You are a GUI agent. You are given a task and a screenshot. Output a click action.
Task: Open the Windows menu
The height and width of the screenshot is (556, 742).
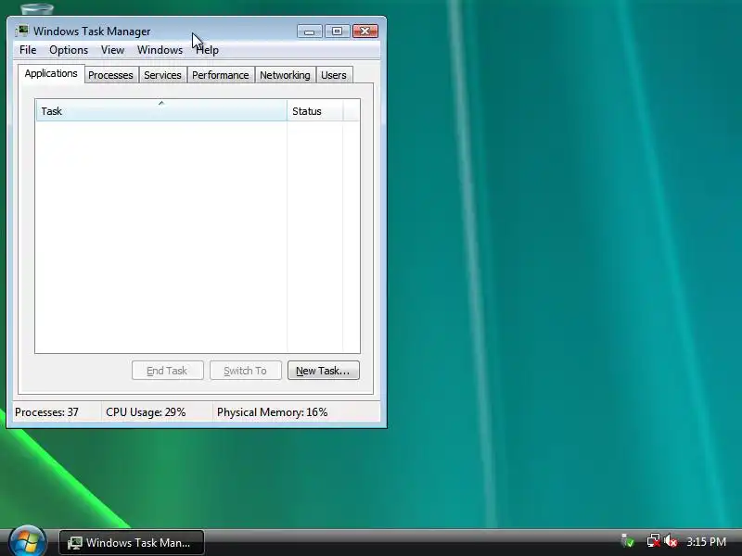pos(160,50)
